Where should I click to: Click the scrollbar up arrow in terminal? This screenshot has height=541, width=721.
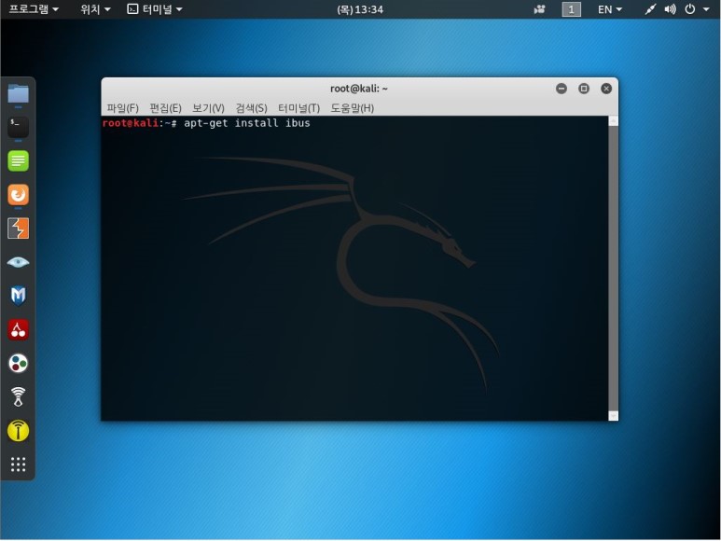click(613, 121)
